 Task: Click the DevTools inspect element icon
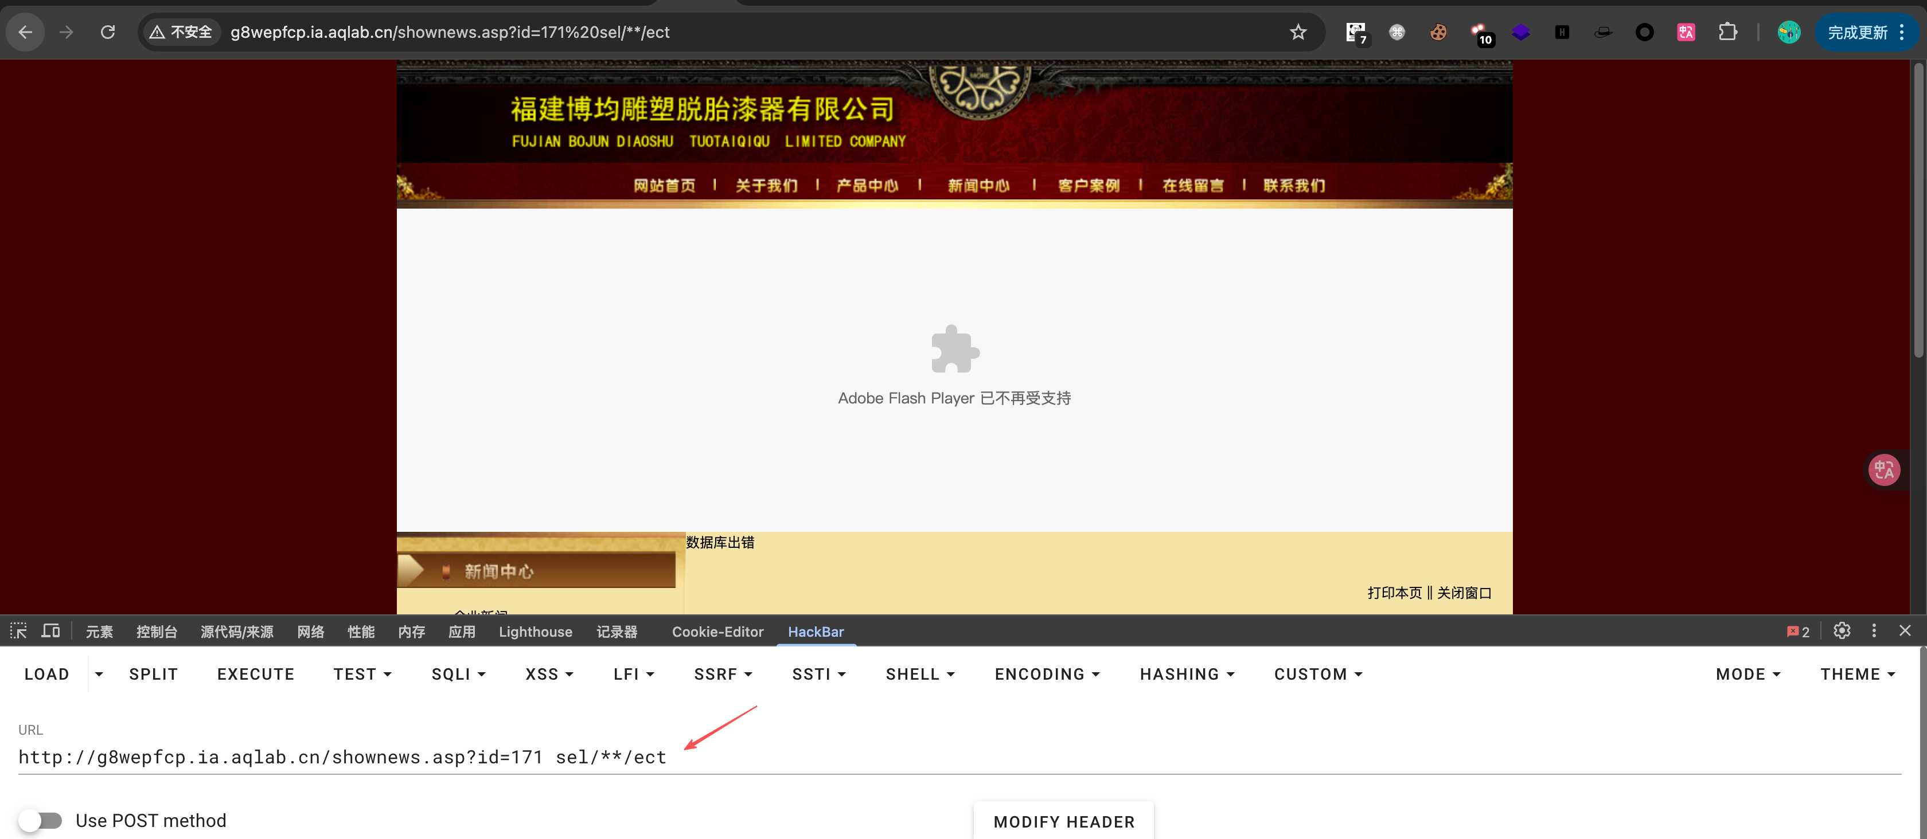click(19, 631)
